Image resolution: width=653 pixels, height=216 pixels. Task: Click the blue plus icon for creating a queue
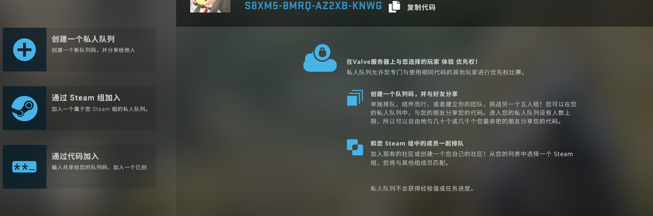(x=24, y=50)
